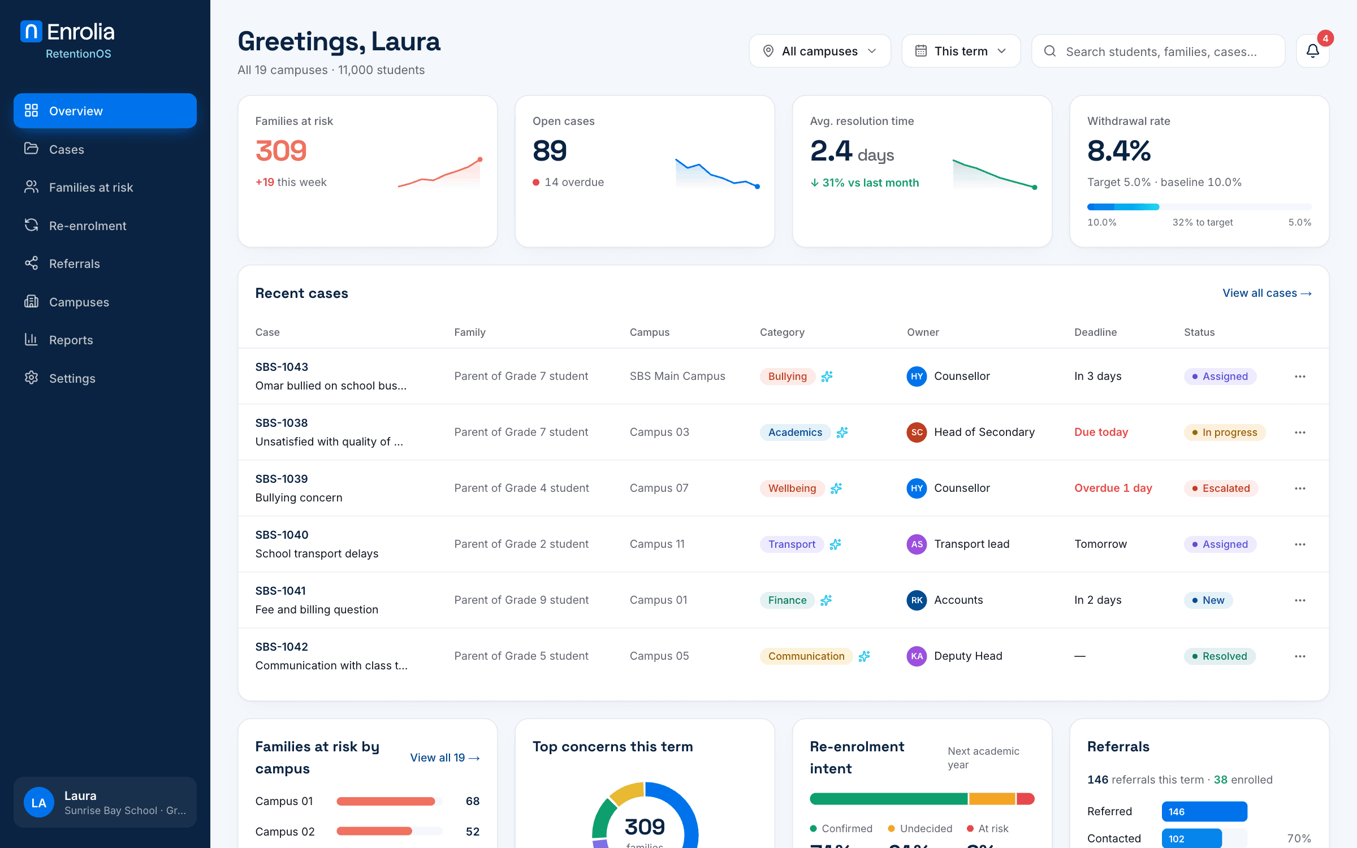Image resolution: width=1357 pixels, height=848 pixels.
Task: Open the This term dropdown
Action: (961, 51)
